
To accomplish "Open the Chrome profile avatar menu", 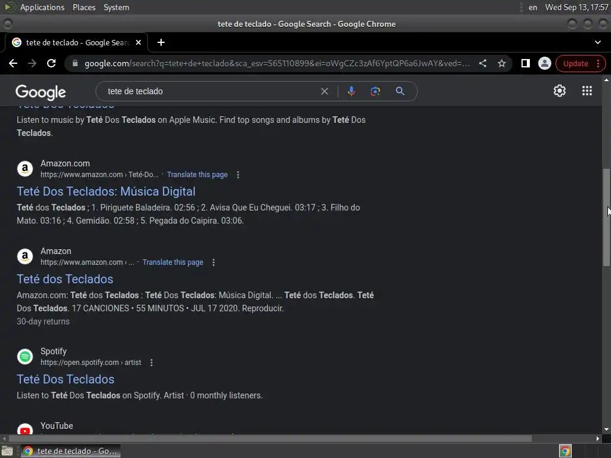I will [544, 63].
